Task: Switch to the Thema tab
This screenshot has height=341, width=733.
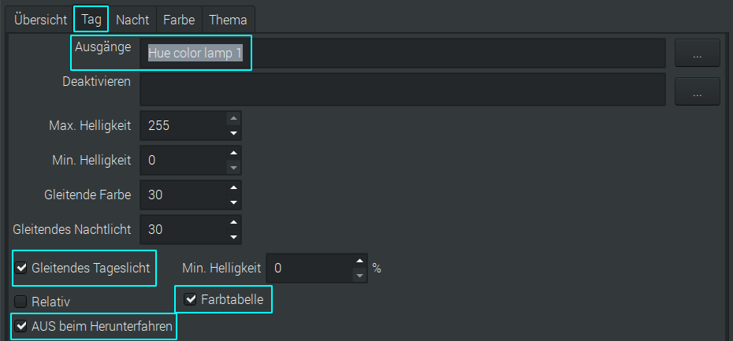Action: coord(228,20)
